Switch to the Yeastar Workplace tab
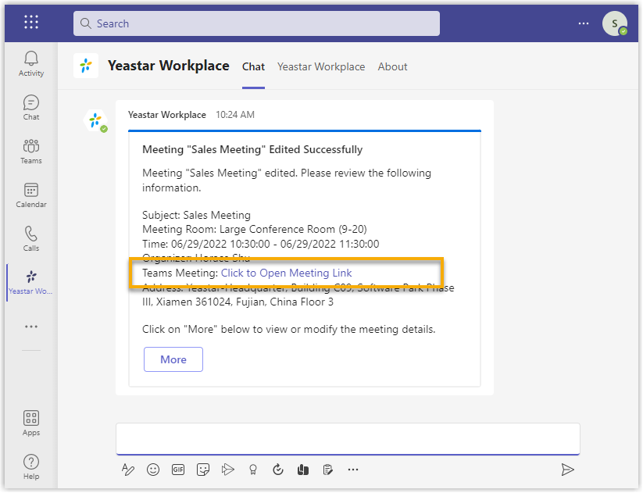The width and height of the screenshot is (643, 493). 321,66
